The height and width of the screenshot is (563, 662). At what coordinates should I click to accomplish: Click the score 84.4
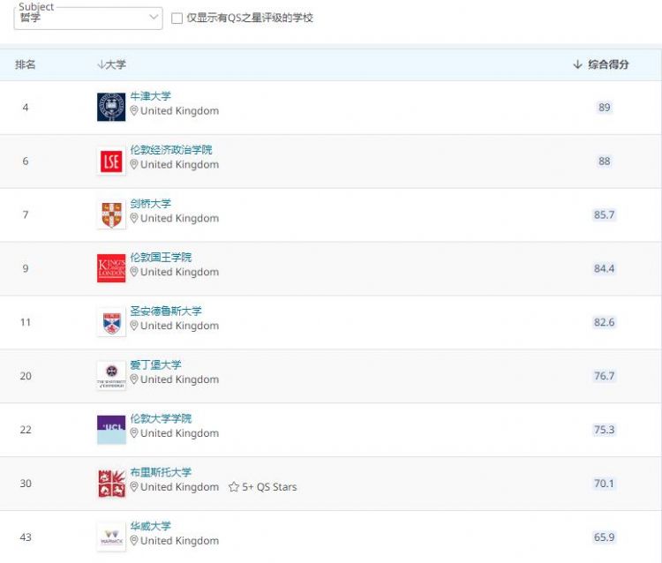tap(604, 268)
